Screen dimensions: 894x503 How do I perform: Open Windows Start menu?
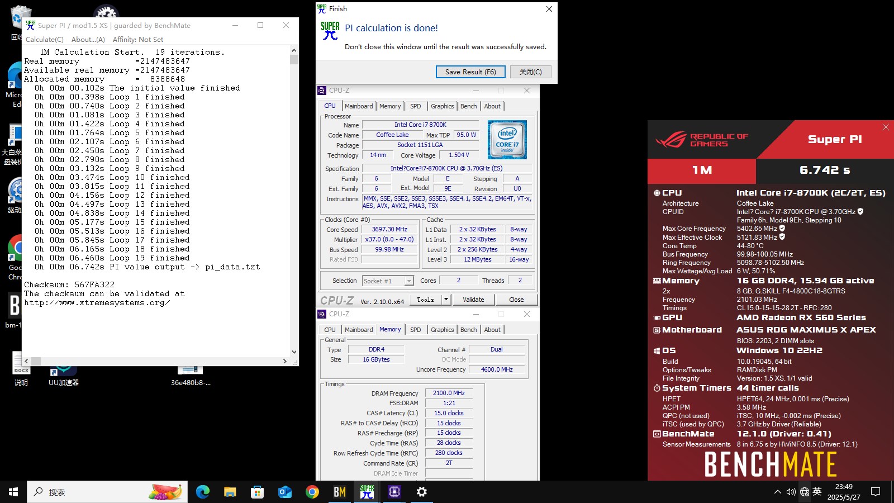[x=13, y=492]
